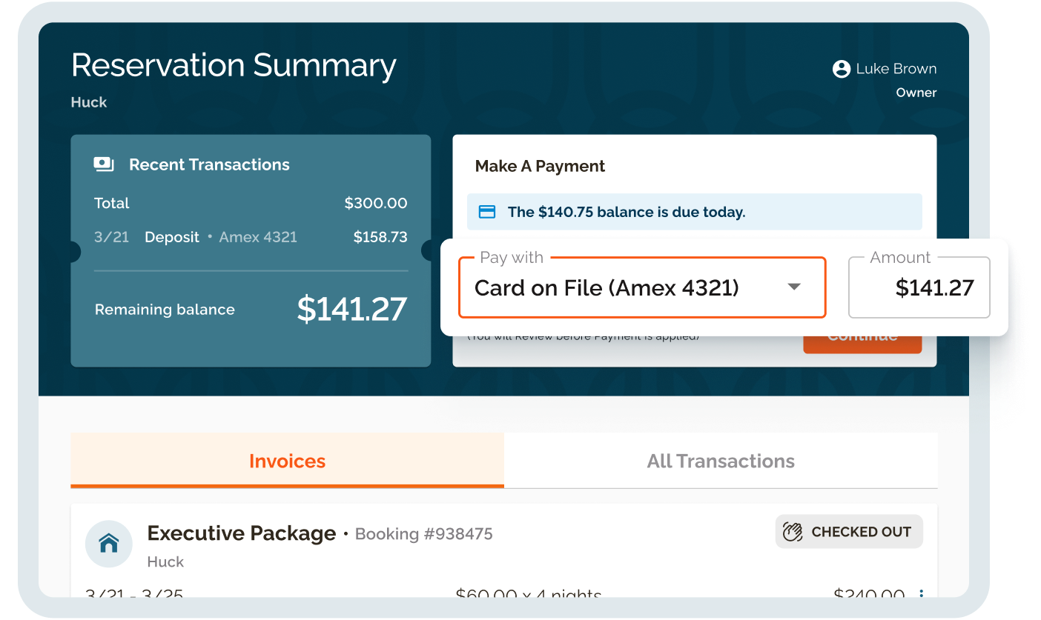Select the Card on File payment option
This screenshot has width=1041, height=620.
642,287
